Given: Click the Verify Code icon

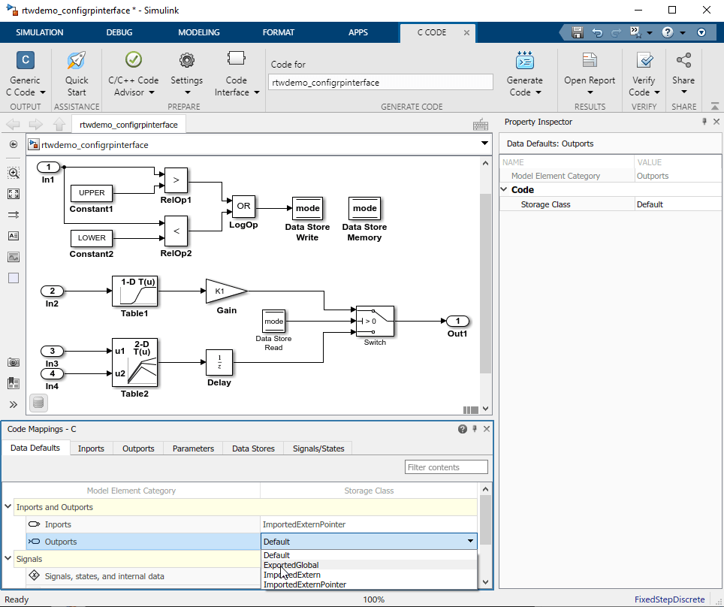Looking at the screenshot, I should click(644, 62).
